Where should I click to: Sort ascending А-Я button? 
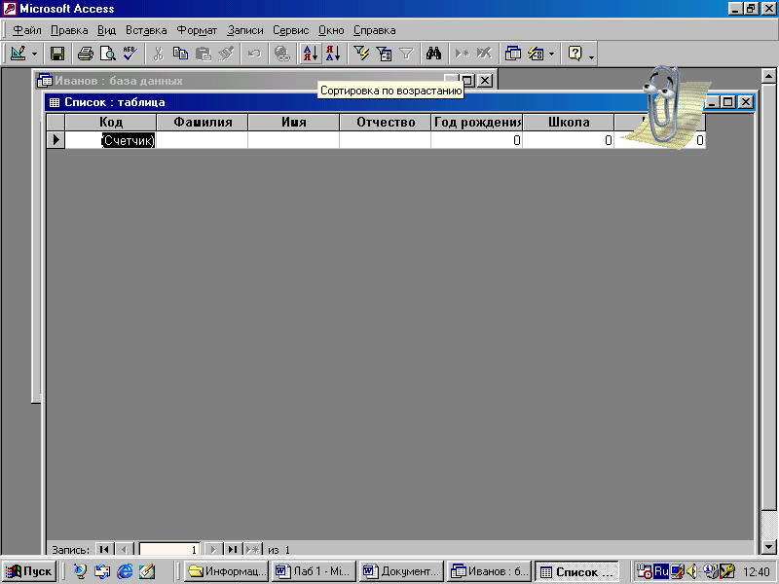(311, 54)
